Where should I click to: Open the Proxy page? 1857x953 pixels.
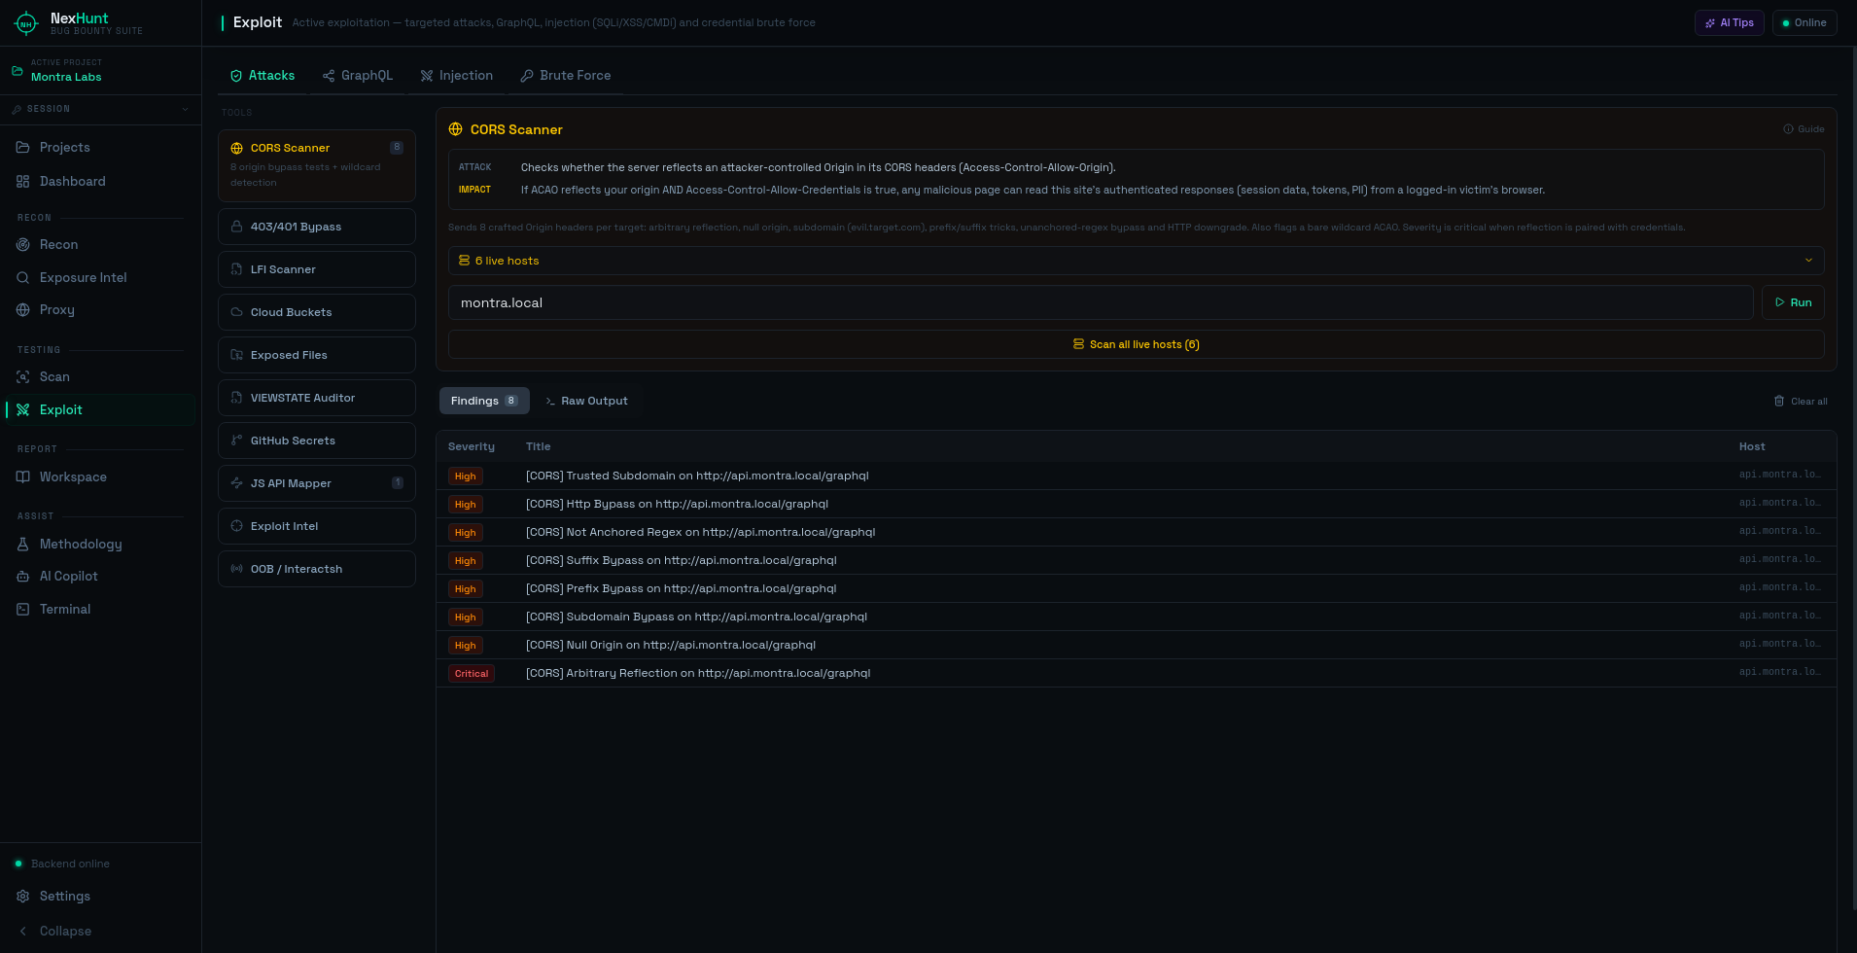100,309
